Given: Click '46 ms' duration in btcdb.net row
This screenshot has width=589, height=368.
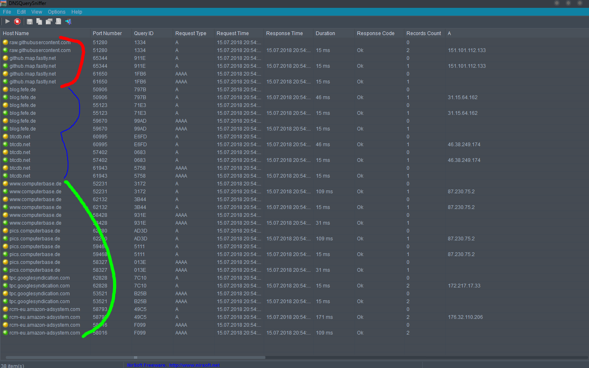Looking at the screenshot, I should 323,144.
